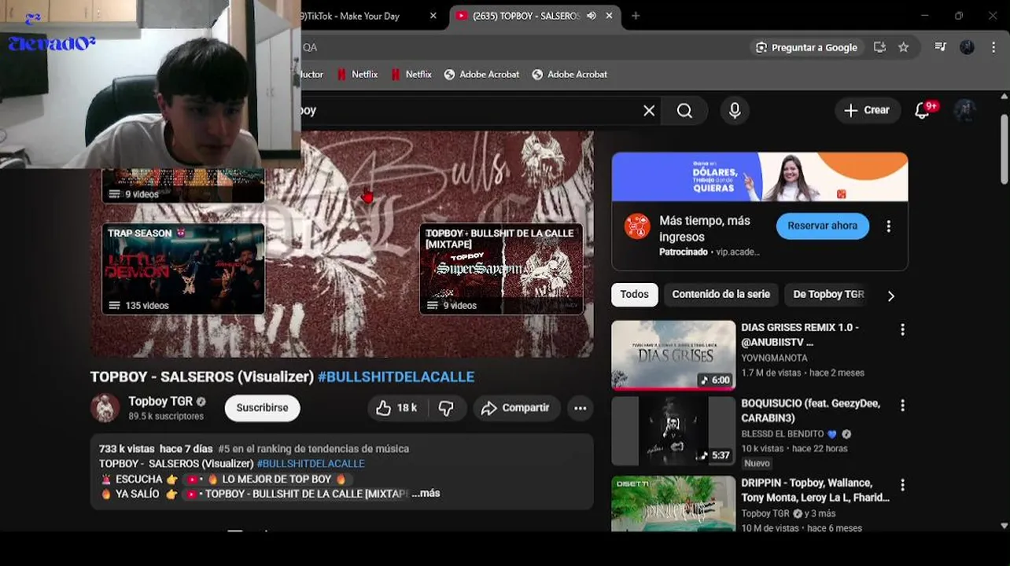Image resolution: width=1010 pixels, height=566 pixels.
Task: Open options for DIAS GRISES REMIX video
Action: point(902,330)
